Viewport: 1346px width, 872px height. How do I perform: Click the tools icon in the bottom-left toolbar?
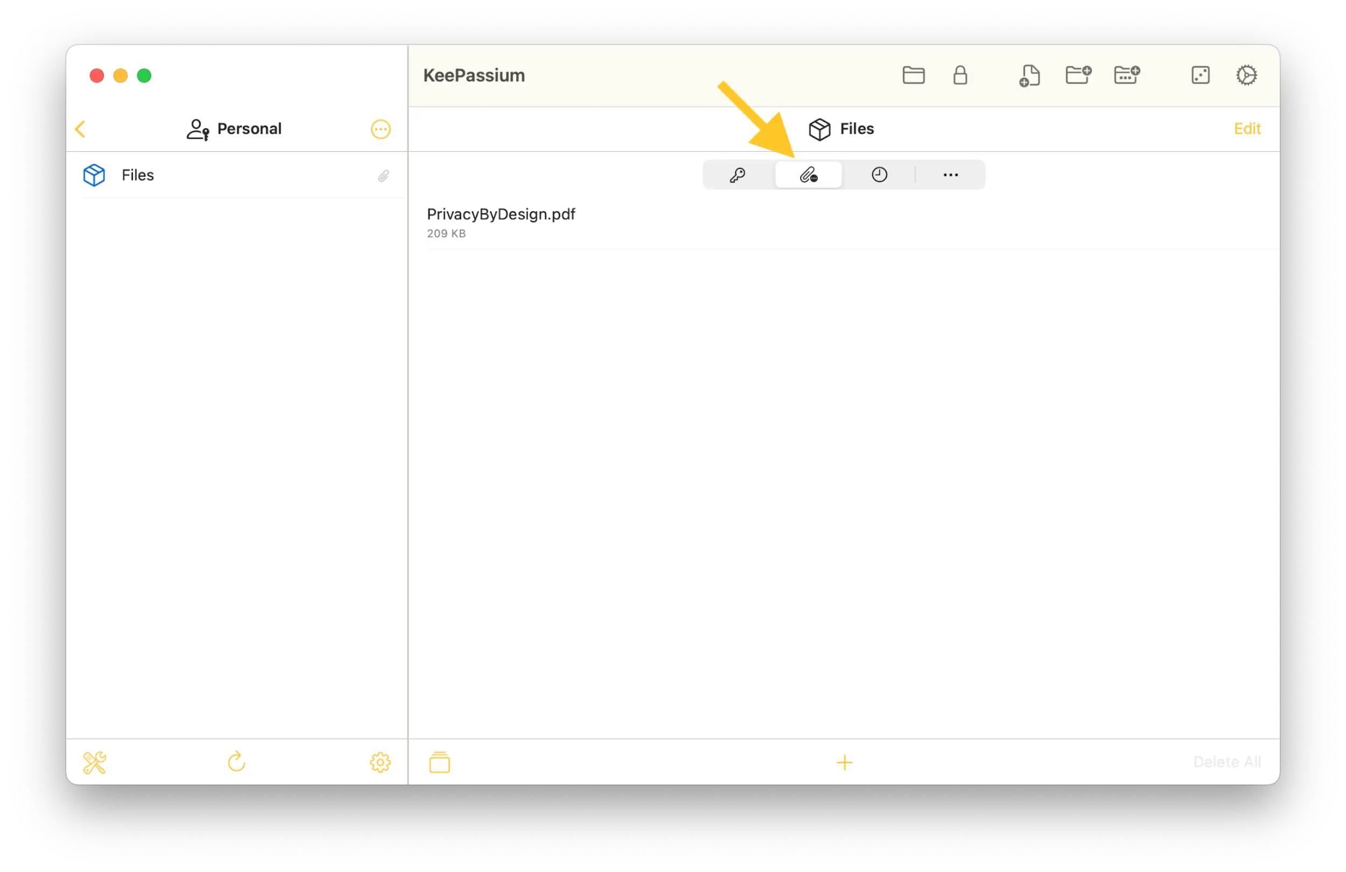[x=95, y=762]
